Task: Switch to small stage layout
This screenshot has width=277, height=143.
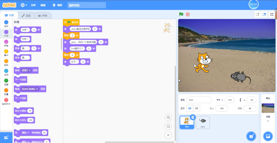Action: (x=258, y=14)
